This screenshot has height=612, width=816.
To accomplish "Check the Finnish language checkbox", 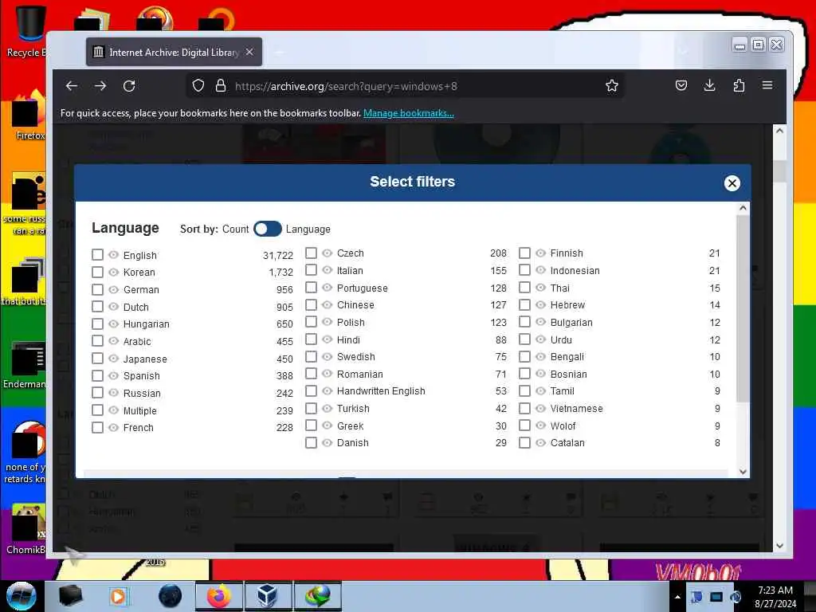I will click(x=524, y=253).
